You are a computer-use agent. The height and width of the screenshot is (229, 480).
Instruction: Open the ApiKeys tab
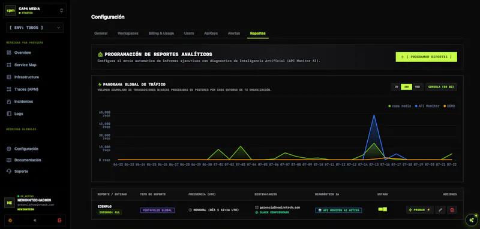(x=211, y=33)
